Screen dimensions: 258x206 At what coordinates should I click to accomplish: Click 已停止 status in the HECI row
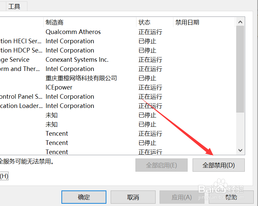147,41
